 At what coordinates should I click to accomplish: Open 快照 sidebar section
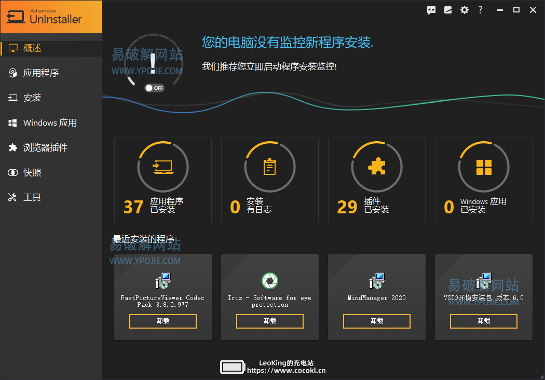pos(51,173)
